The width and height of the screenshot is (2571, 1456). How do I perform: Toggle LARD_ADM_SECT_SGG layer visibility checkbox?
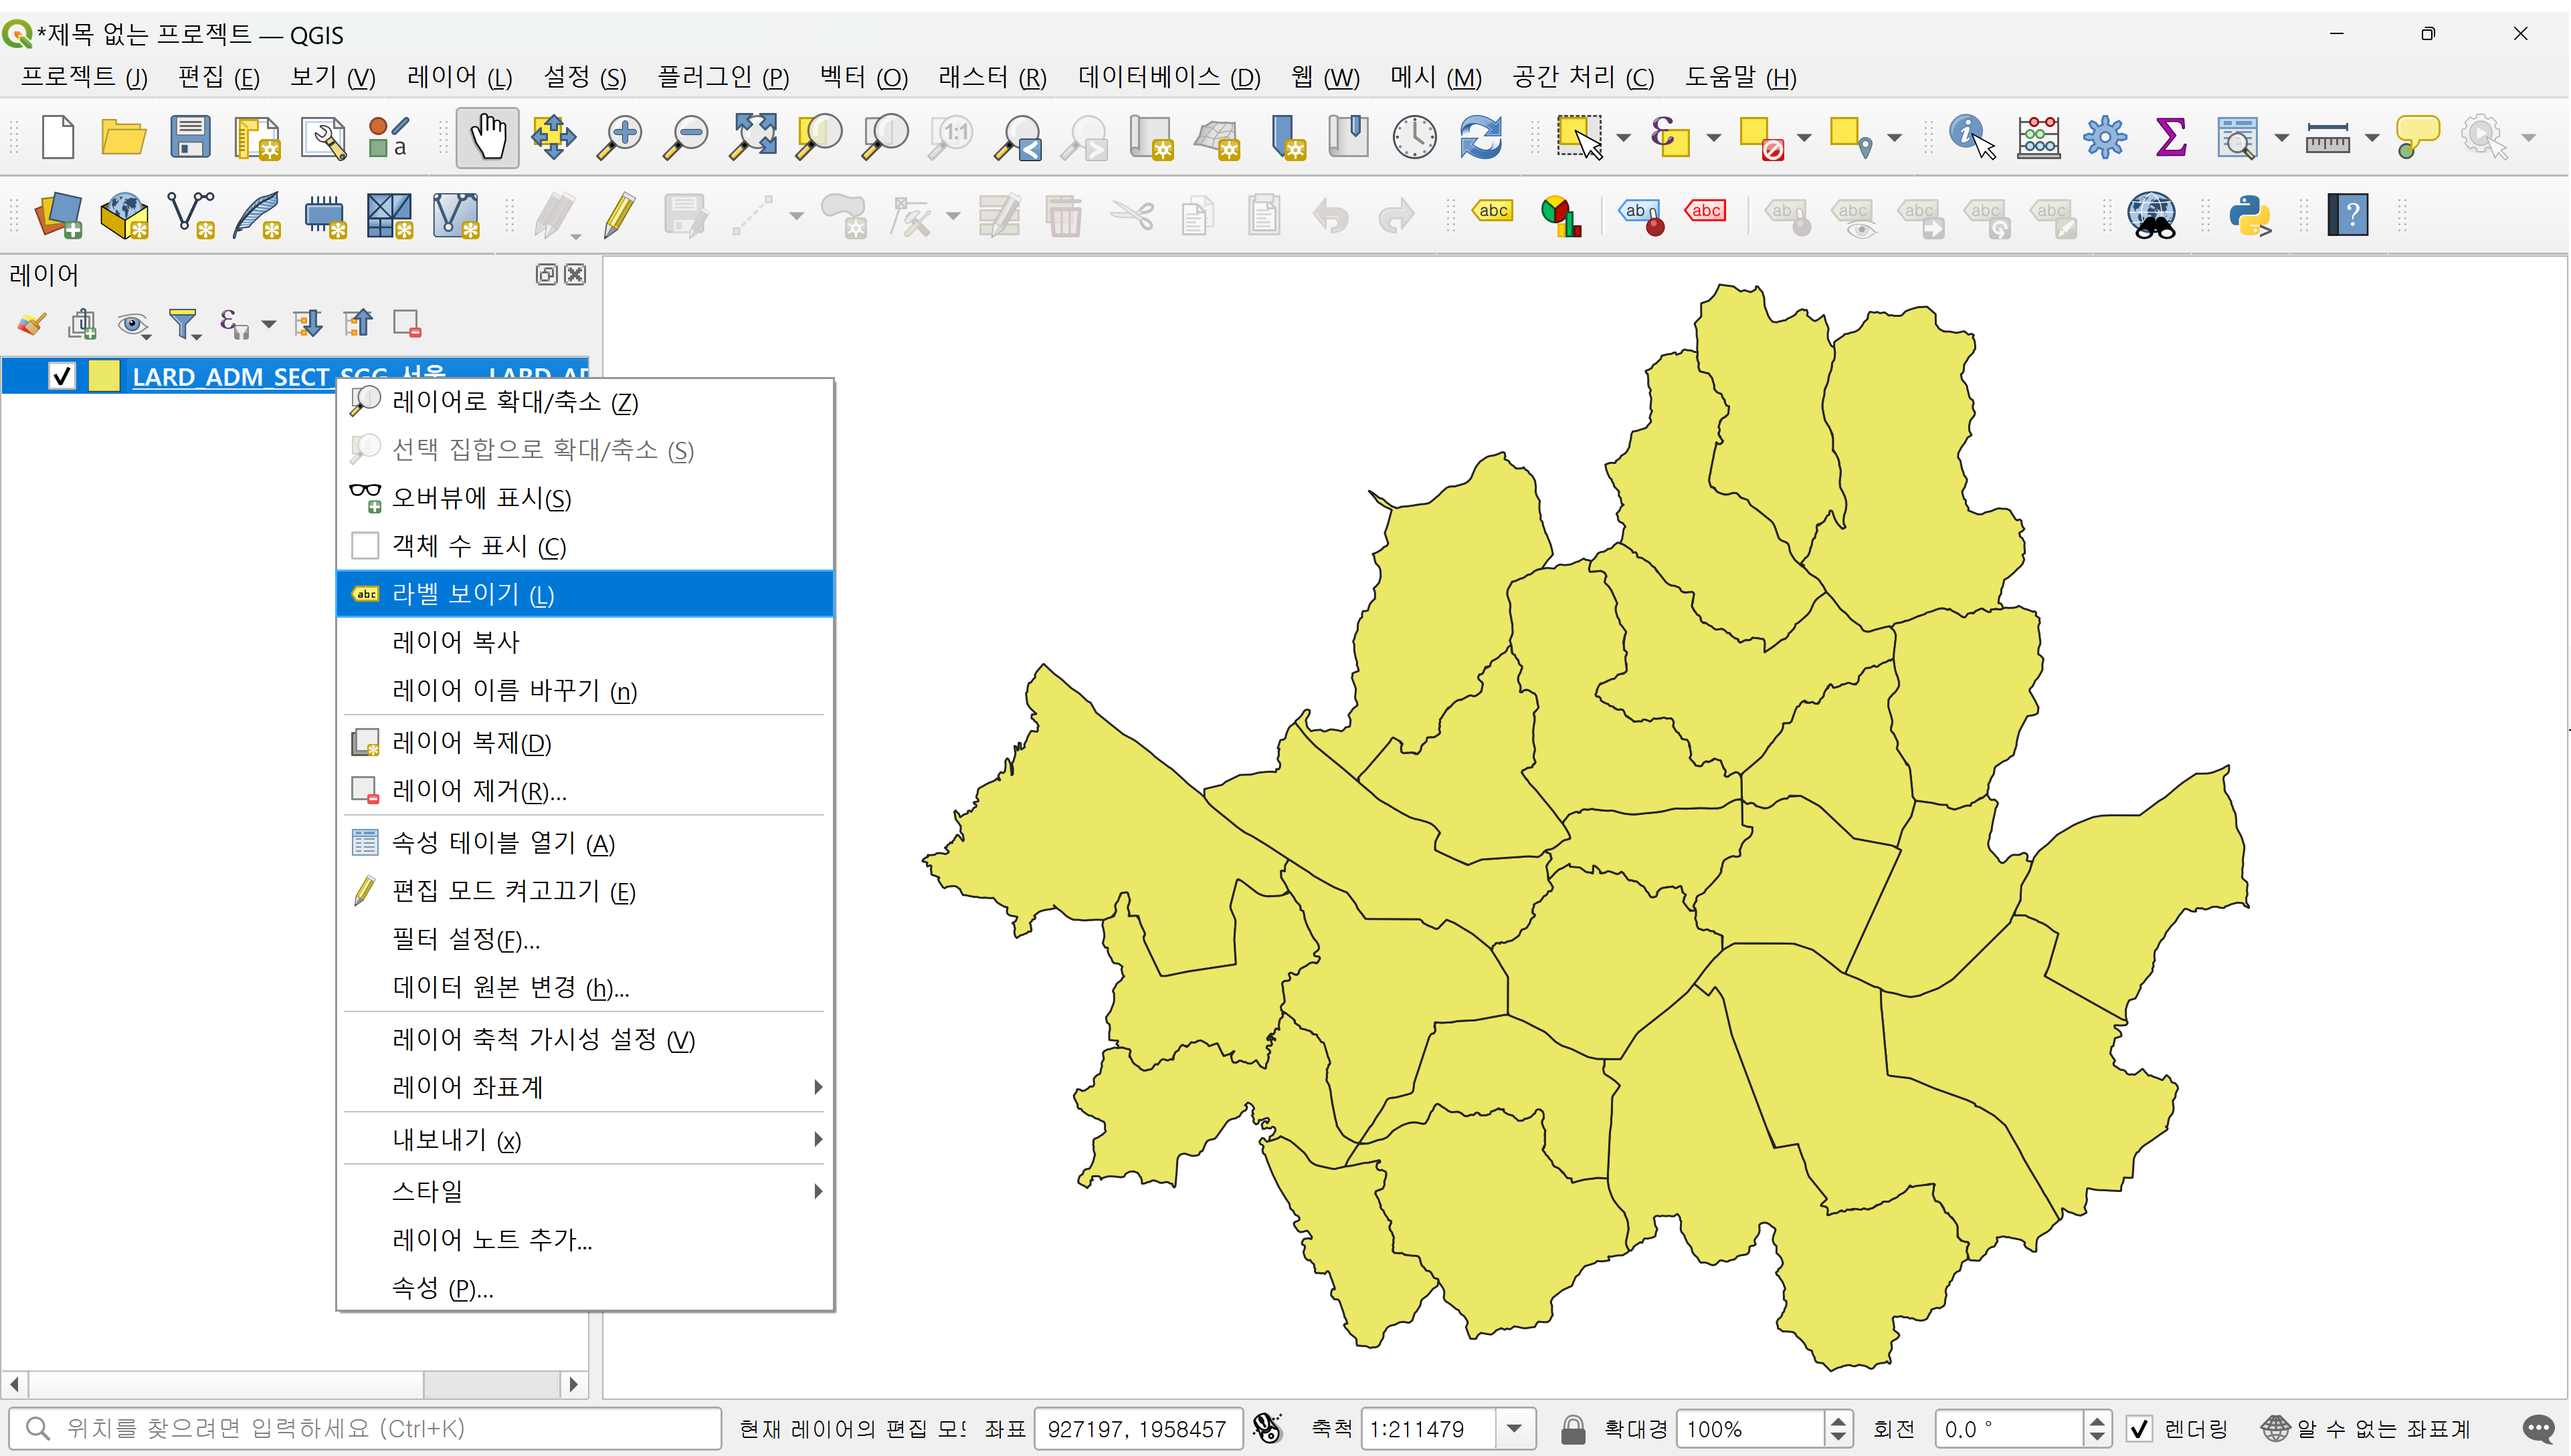tap(62, 376)
